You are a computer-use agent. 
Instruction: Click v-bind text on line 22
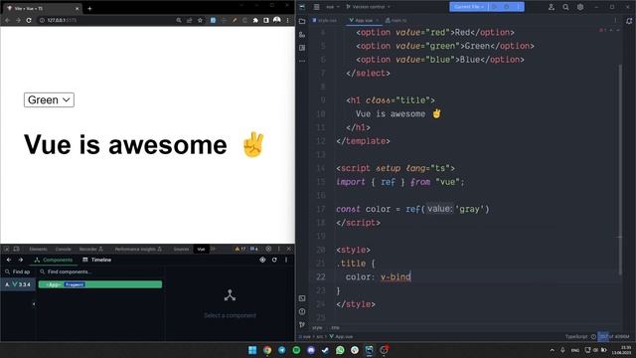[x=396, y=276]
